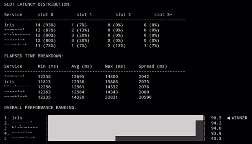This screenshot has height=144, width=252.
Task: Click iris in the elapsed time table
Action: (9, 82)
